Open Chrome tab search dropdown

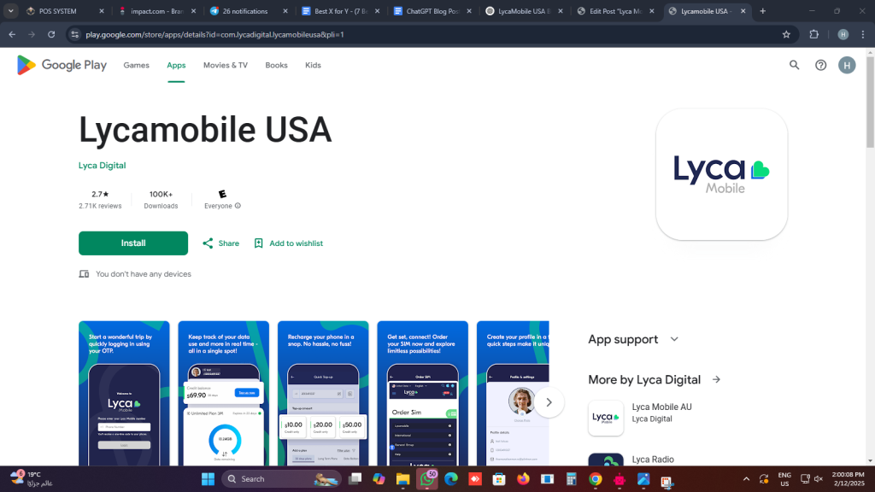10,11
